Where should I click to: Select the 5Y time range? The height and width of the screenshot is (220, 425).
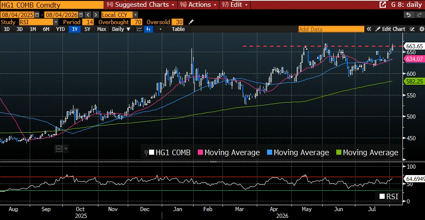point(87,29)
